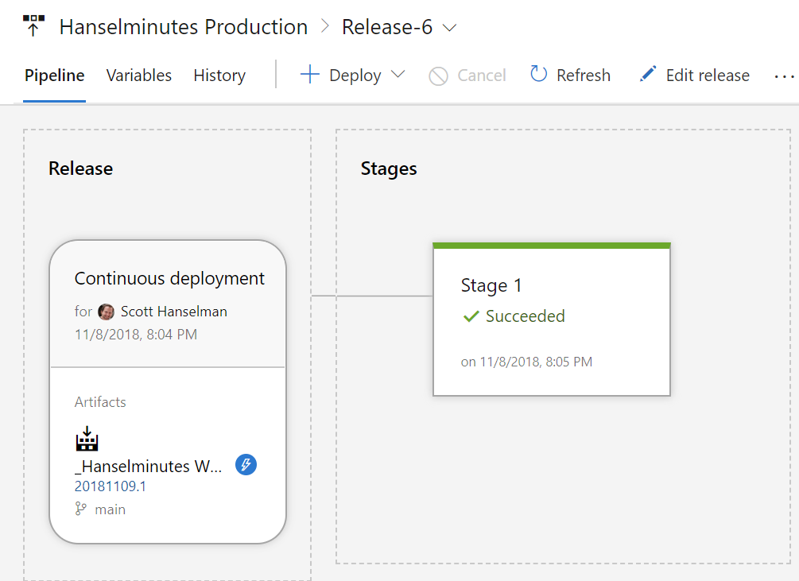Click the Stages section heading
The image size is (799, 581).
click(389, 169)
